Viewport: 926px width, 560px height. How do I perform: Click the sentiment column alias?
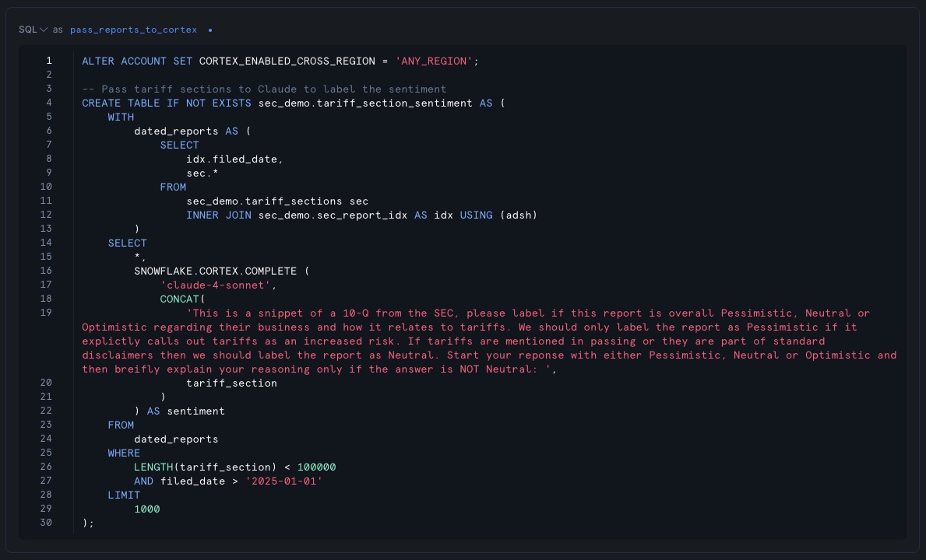(x=195, y=411)
